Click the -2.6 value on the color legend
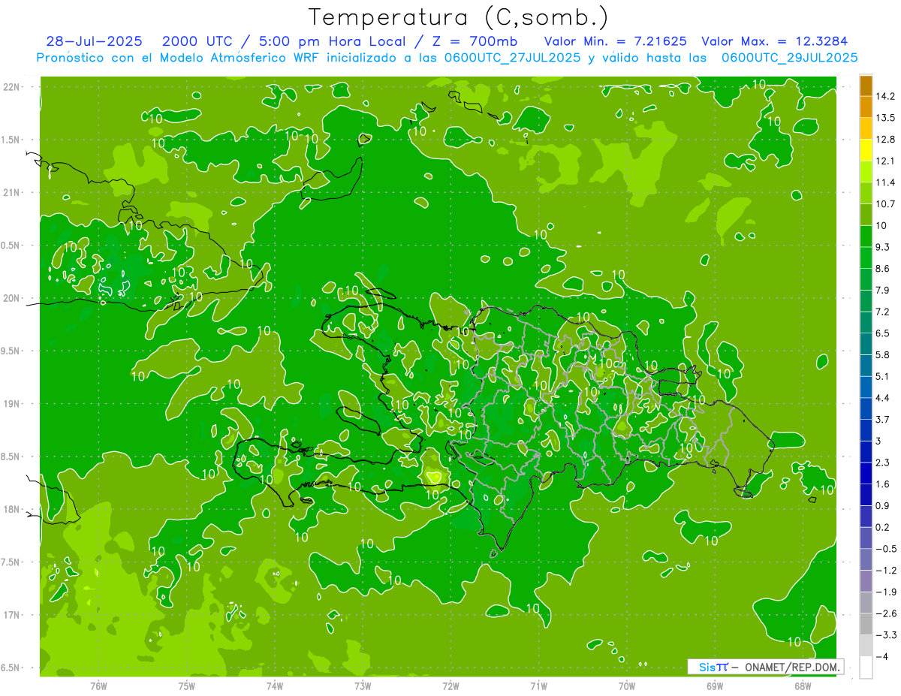The image size is (901, 696). pyautogui.click(x=885, y=613)
